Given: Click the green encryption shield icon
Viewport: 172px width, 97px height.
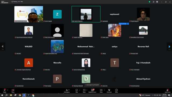Looking at the screenshot, I should (x=149, y=2).
